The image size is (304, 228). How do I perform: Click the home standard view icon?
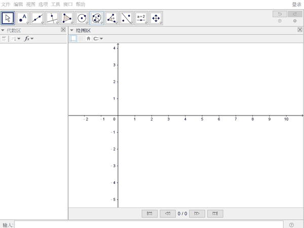88,39
